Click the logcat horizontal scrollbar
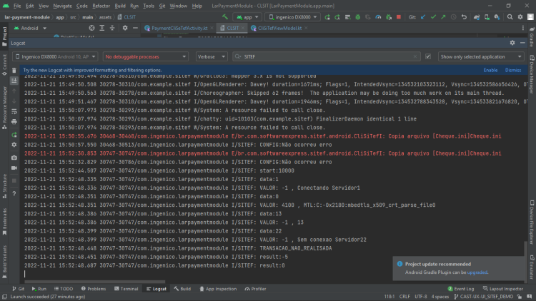Viewport: 536px width, 301px height. click(x=94, y=282)
